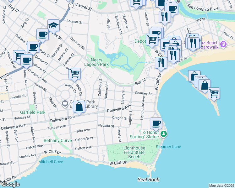The image size is (235, 188).
Task: Select the Bethany Curve label
Action: coord(58,140)
